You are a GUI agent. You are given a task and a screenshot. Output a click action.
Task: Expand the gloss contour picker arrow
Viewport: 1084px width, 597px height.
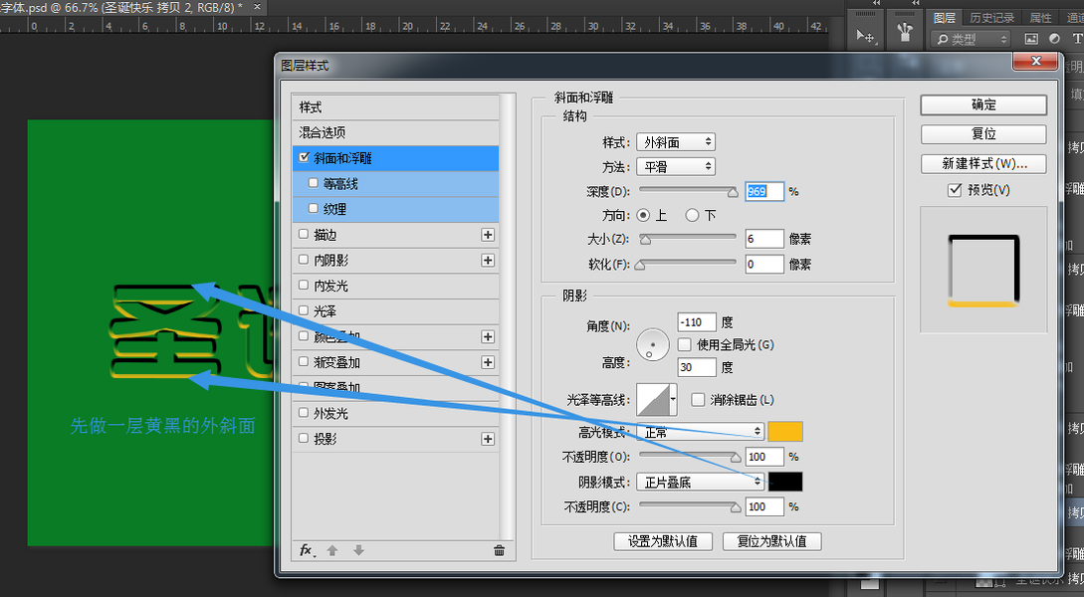673,400
